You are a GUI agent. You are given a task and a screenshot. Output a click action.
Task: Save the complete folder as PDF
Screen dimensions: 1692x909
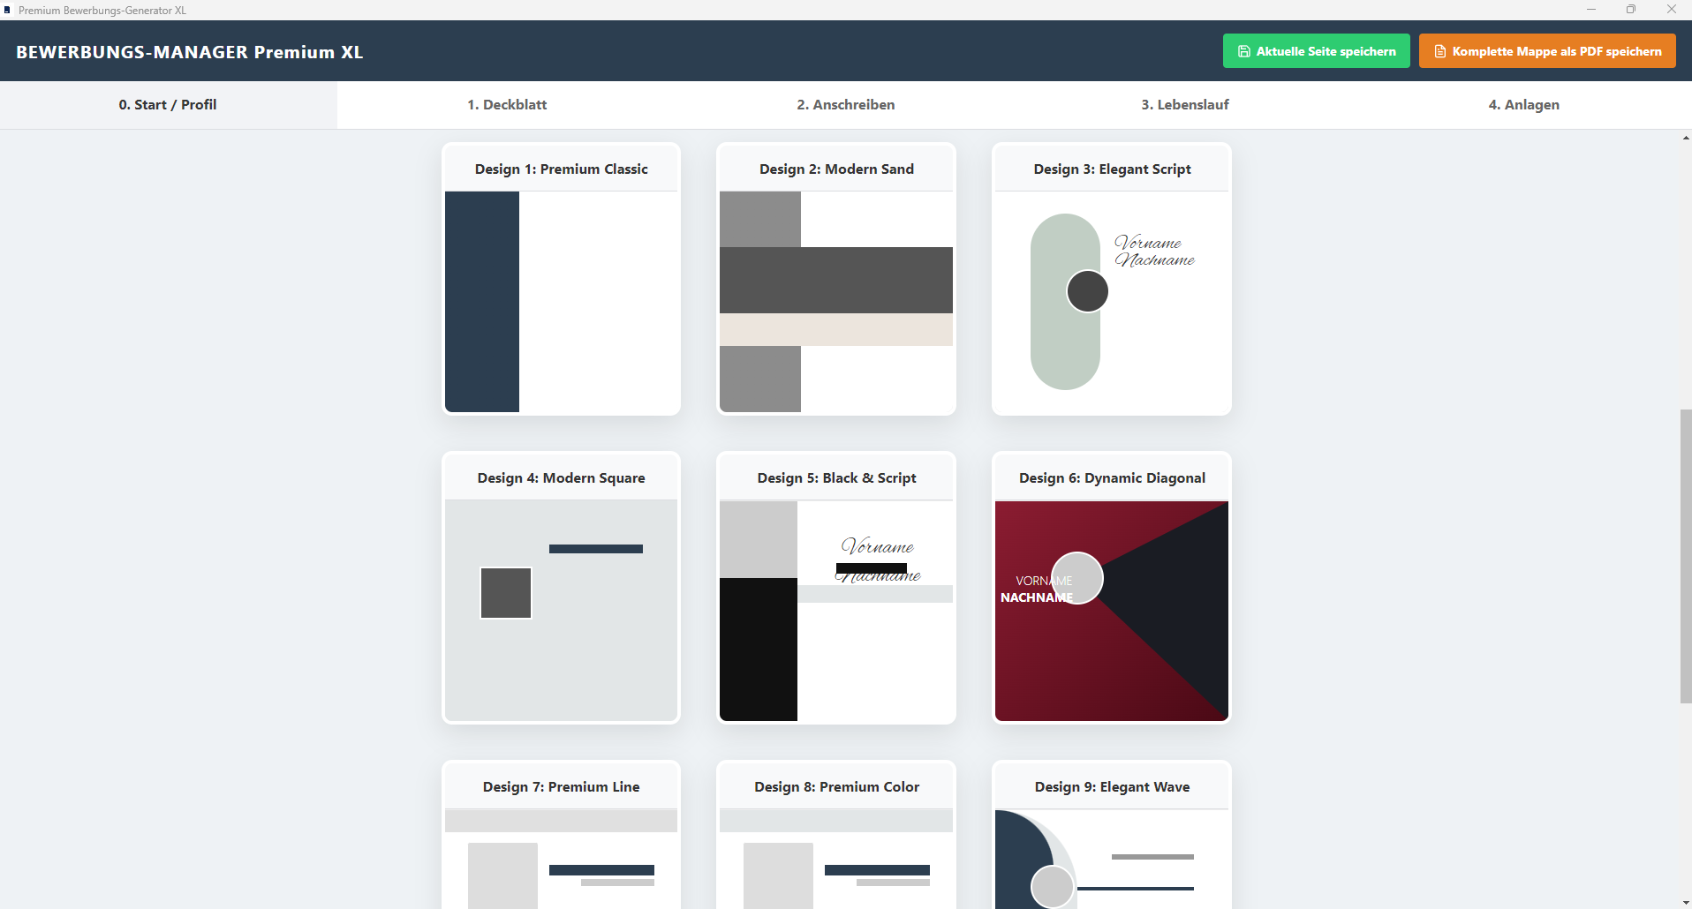[x=1547, y=51]
